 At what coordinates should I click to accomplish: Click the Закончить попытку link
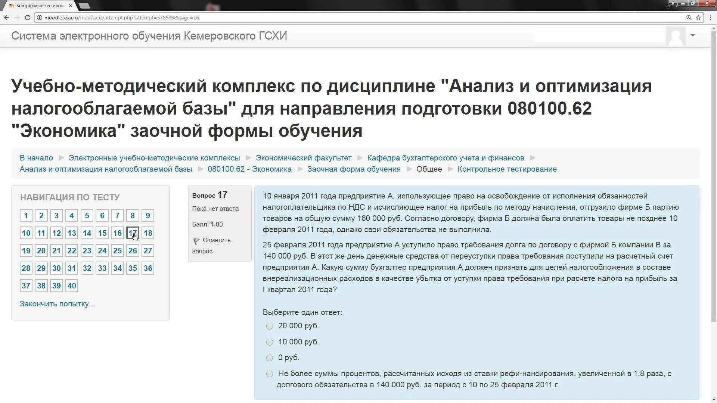(x=57, y=304)
